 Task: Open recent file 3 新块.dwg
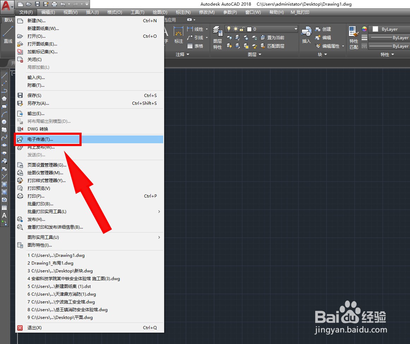(x=90, y=271)
